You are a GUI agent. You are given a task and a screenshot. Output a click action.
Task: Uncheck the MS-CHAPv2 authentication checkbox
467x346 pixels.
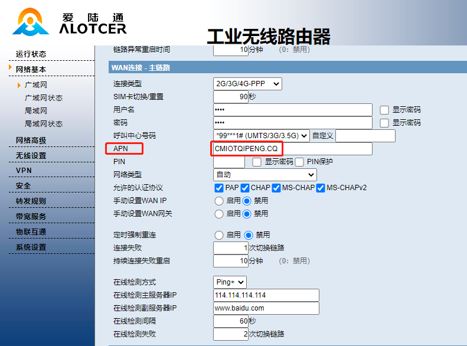pyautogui.click(x=321, y=188)
